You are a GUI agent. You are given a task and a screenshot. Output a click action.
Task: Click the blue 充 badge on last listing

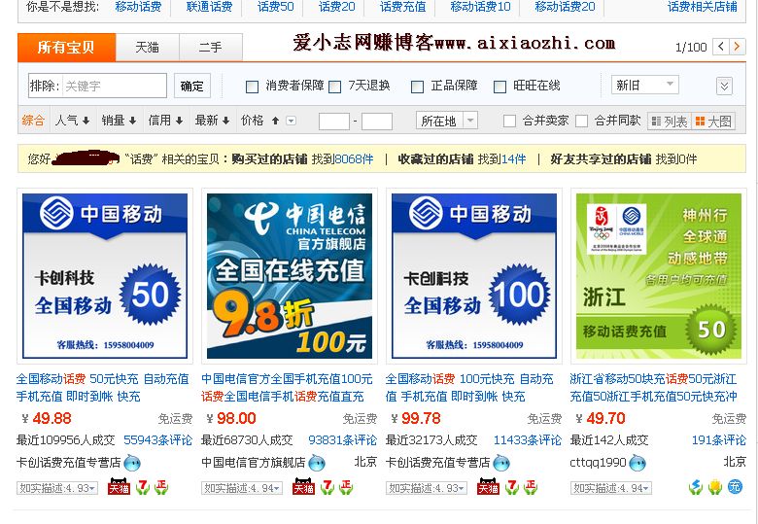click(x=735, y=486)
